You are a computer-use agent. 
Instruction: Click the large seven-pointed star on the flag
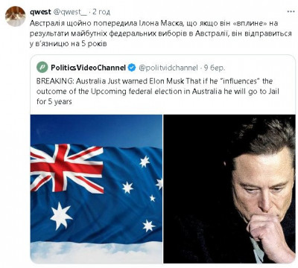tap(61, 215)
